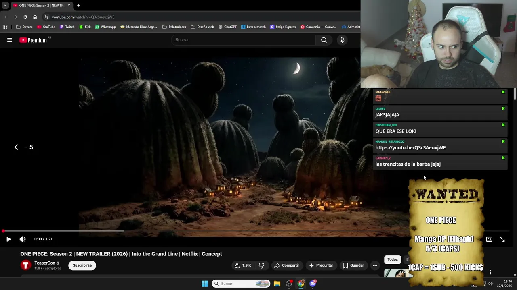Viewport: 517px width, 290px height.
Task: Toggle subtitles with the captions icon
Action: [489, 239]
